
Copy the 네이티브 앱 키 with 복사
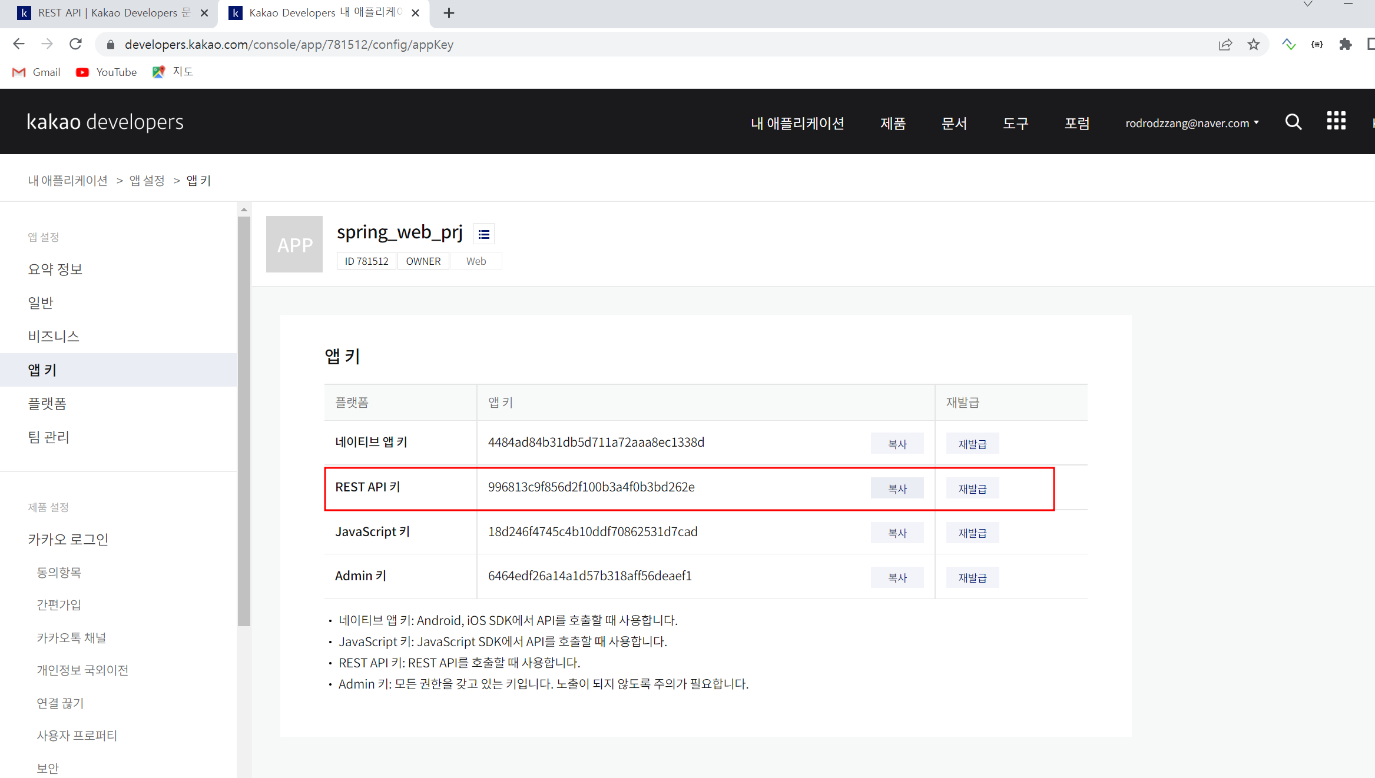897,444
